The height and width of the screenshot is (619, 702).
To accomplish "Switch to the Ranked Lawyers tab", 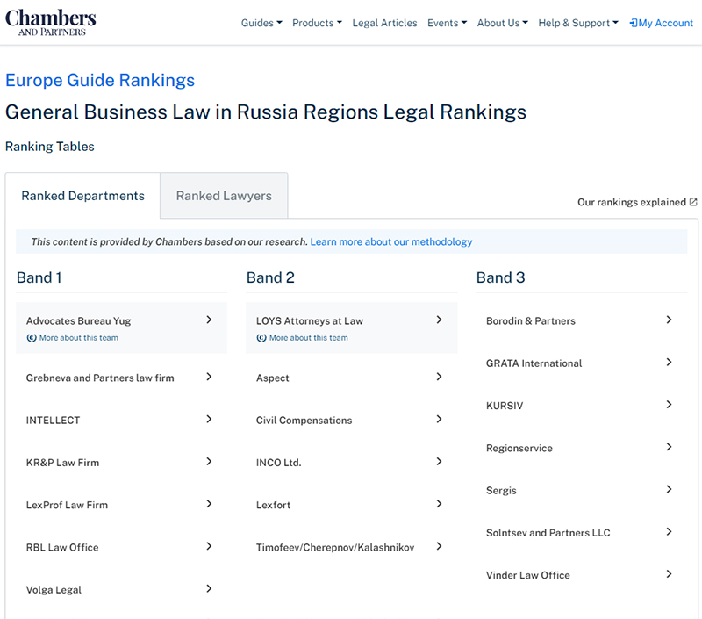I will pyautogui.click(x=224, y=196).
